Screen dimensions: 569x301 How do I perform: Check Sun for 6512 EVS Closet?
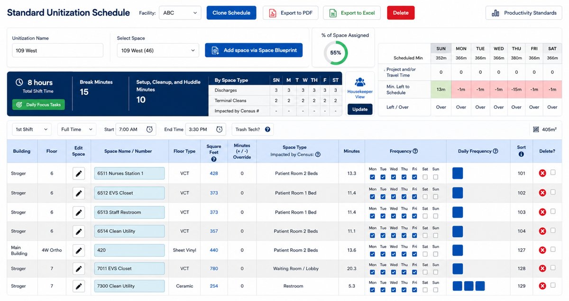tap(435, 196)
